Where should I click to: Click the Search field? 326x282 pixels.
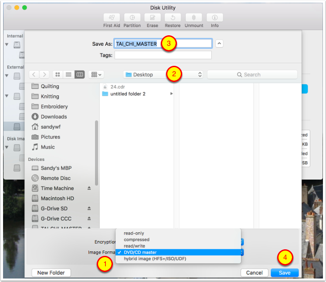pyautogui.click(x=252, y=75)
